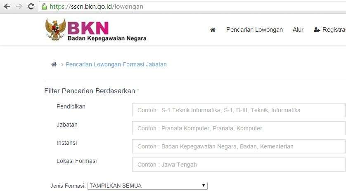346x193 pixels.
Task: Click the green padlock security icon
Action: point(44,6)
